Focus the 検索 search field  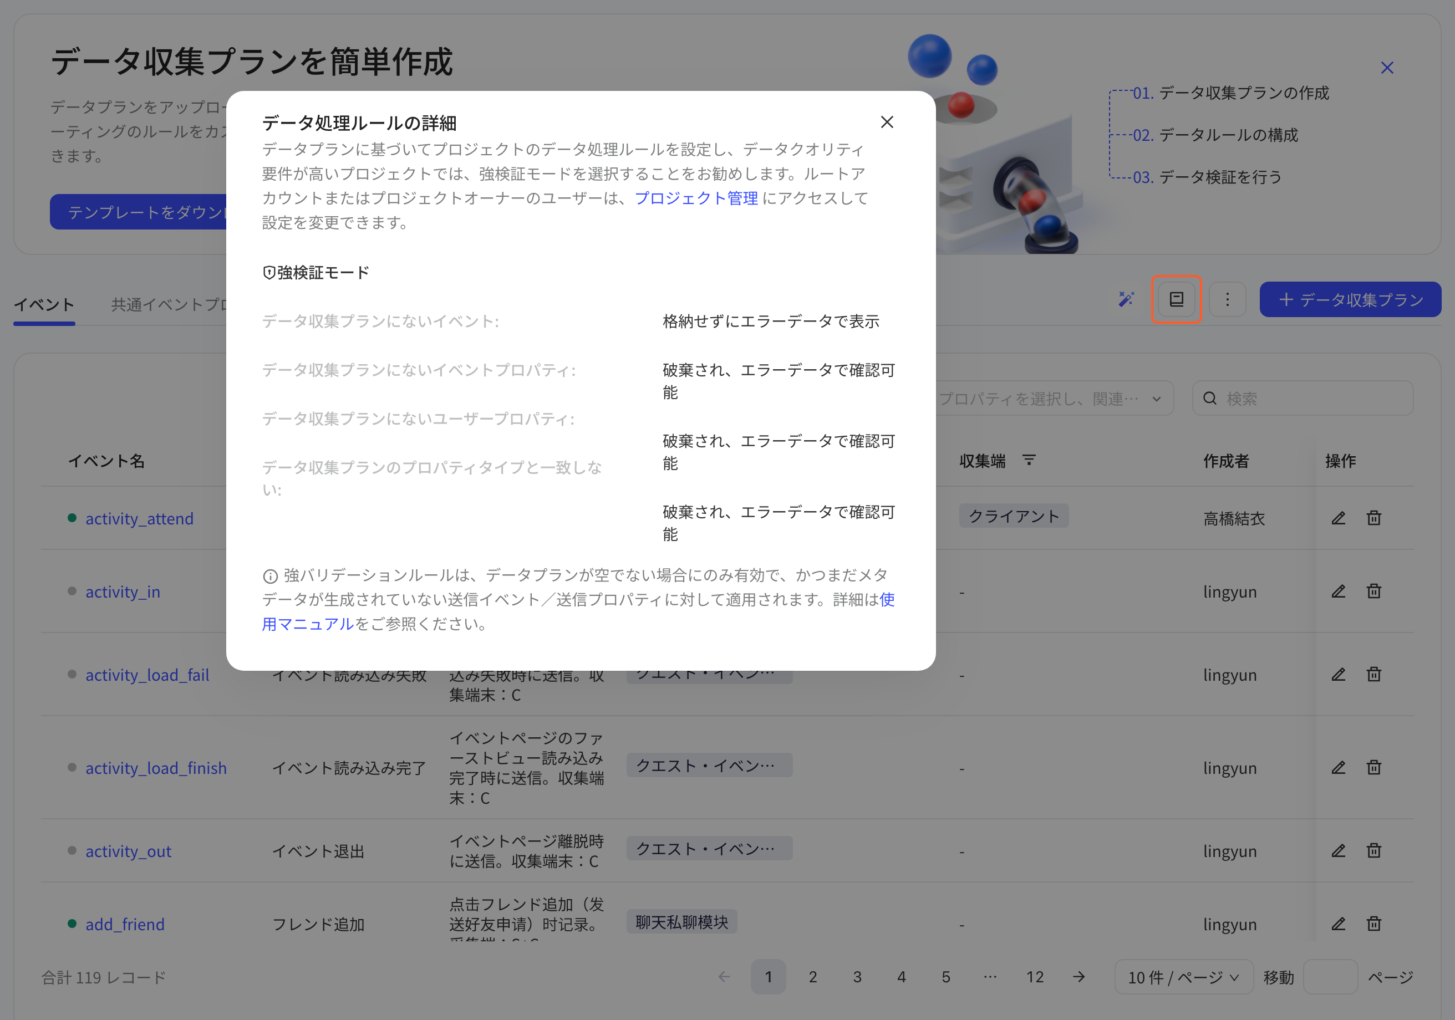point(1303,399)
